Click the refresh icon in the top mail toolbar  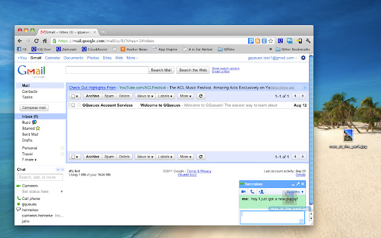[201, 96]
